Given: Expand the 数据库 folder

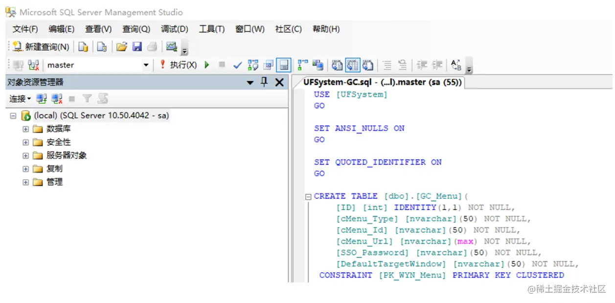Looking at the screenshot, I should tap(25, 129).
